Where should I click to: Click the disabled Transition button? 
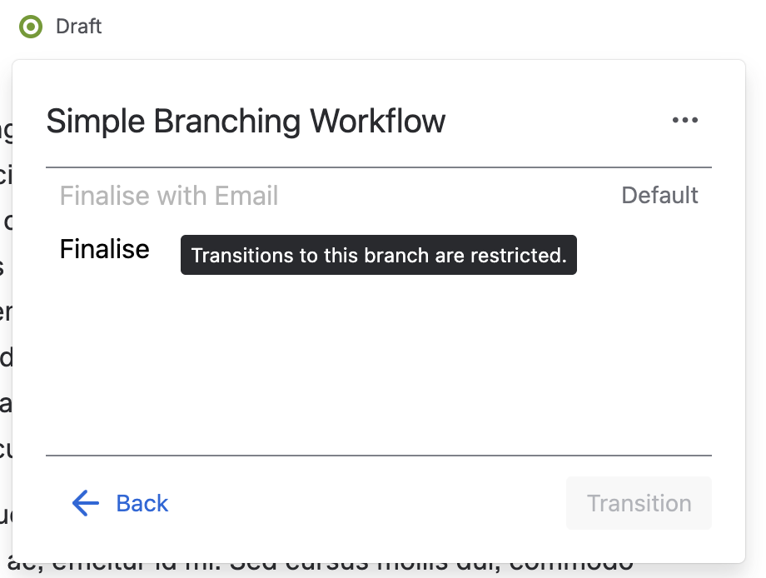point(639,503)
